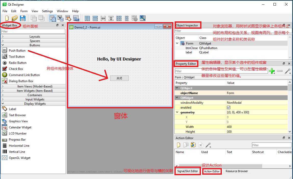The image size is (293, 179).
Task: Create a new form via toolbar
Action: tap(7, 18)
